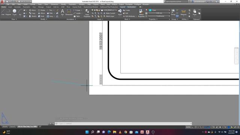Click Match Properties tool
The height and width of the screenshot is (135, 240).
[141, 13]
